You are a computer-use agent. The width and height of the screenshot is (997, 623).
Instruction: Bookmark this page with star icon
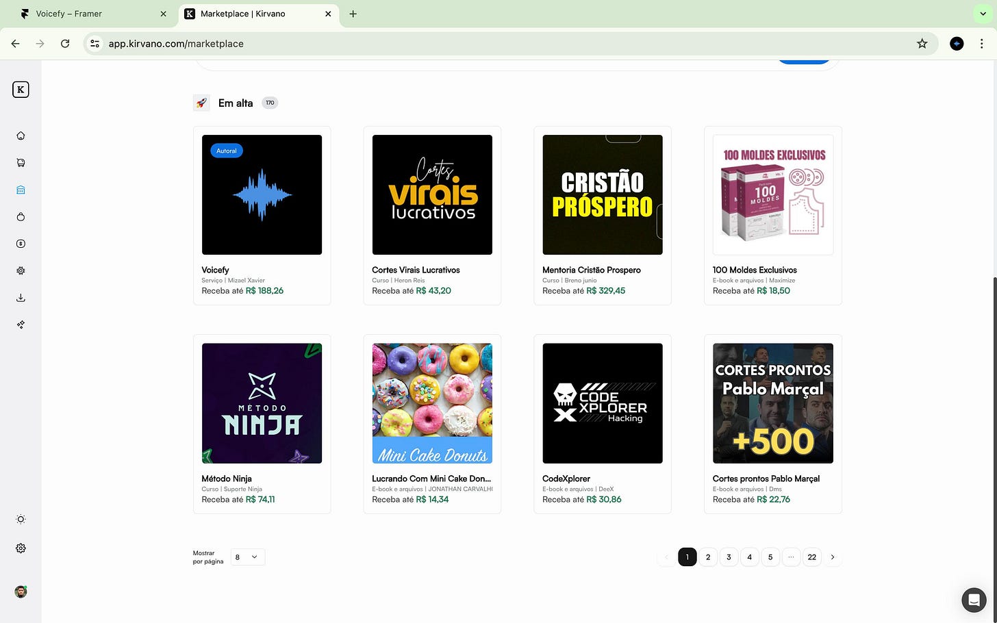pos(922,43)
